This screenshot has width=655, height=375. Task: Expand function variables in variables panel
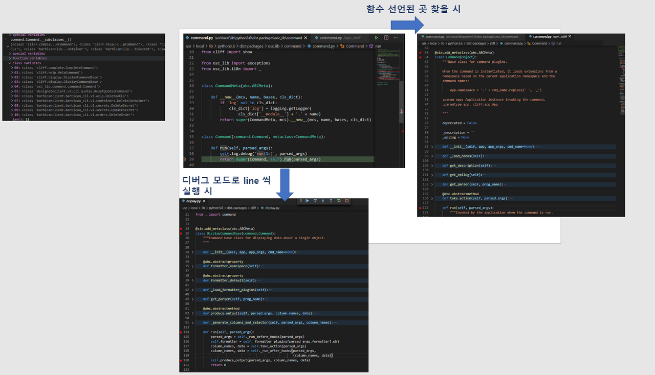tap(10, 58)
